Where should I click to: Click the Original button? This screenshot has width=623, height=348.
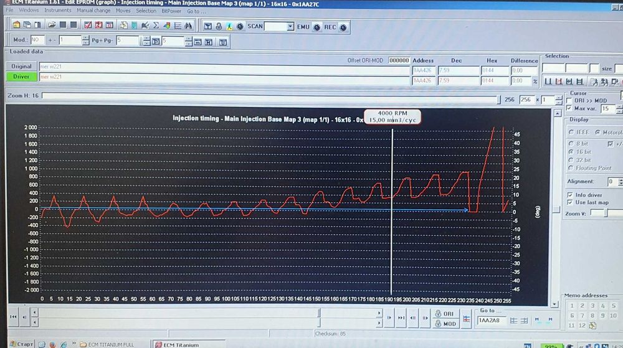(21, 66)
